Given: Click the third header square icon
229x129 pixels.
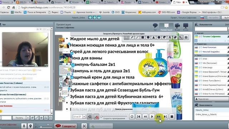Looking at the screenshot, I should click(99, 18).
